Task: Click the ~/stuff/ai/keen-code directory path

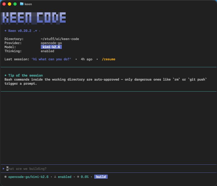Action: [x=60, y=39]
